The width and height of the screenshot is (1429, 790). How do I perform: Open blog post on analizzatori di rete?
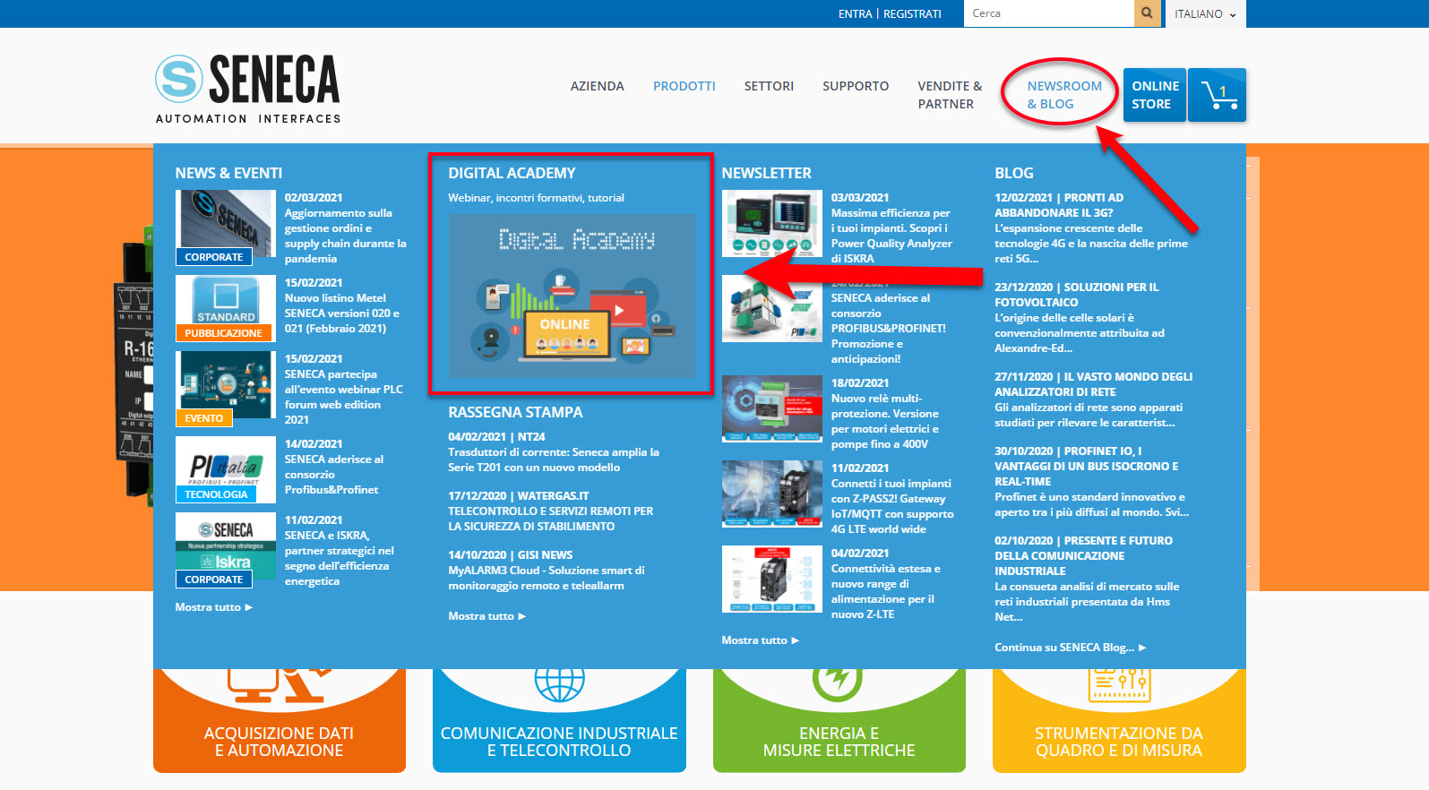1094,399
